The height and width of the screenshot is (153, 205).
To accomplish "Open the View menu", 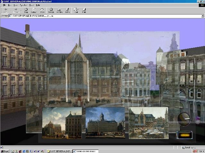I will coord(15,5).
